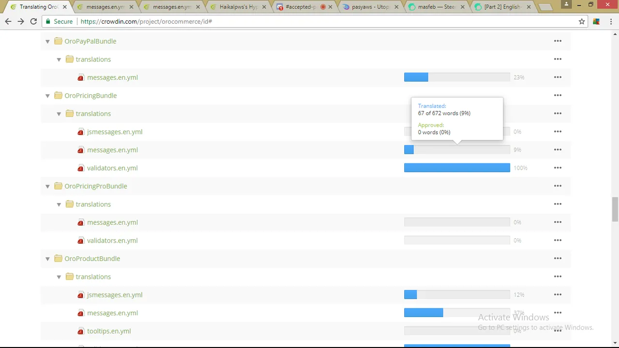The image size is (619, 348).
Task: Open more options for OroPayPalBundle messages.en.yml
Action: 558,77
